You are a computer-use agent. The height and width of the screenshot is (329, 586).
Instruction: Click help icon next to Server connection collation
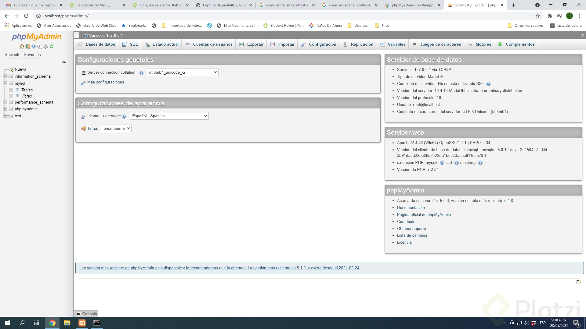pos(141,73)
